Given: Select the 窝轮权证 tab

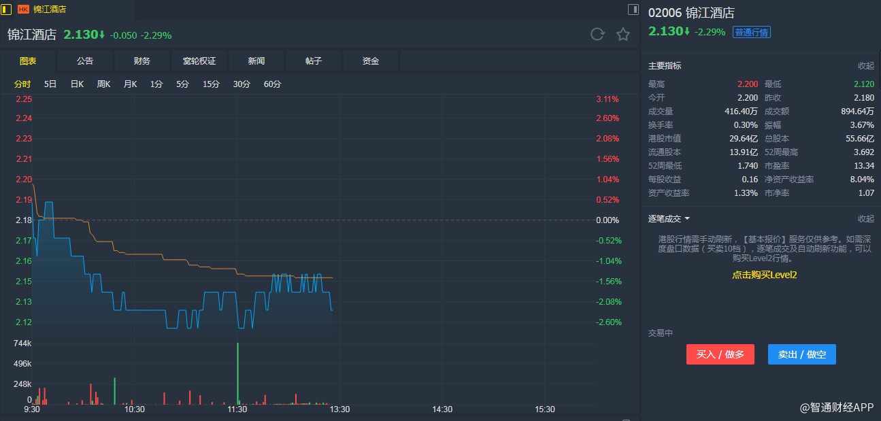Looking at the screenshot, I should click(199, 61).
